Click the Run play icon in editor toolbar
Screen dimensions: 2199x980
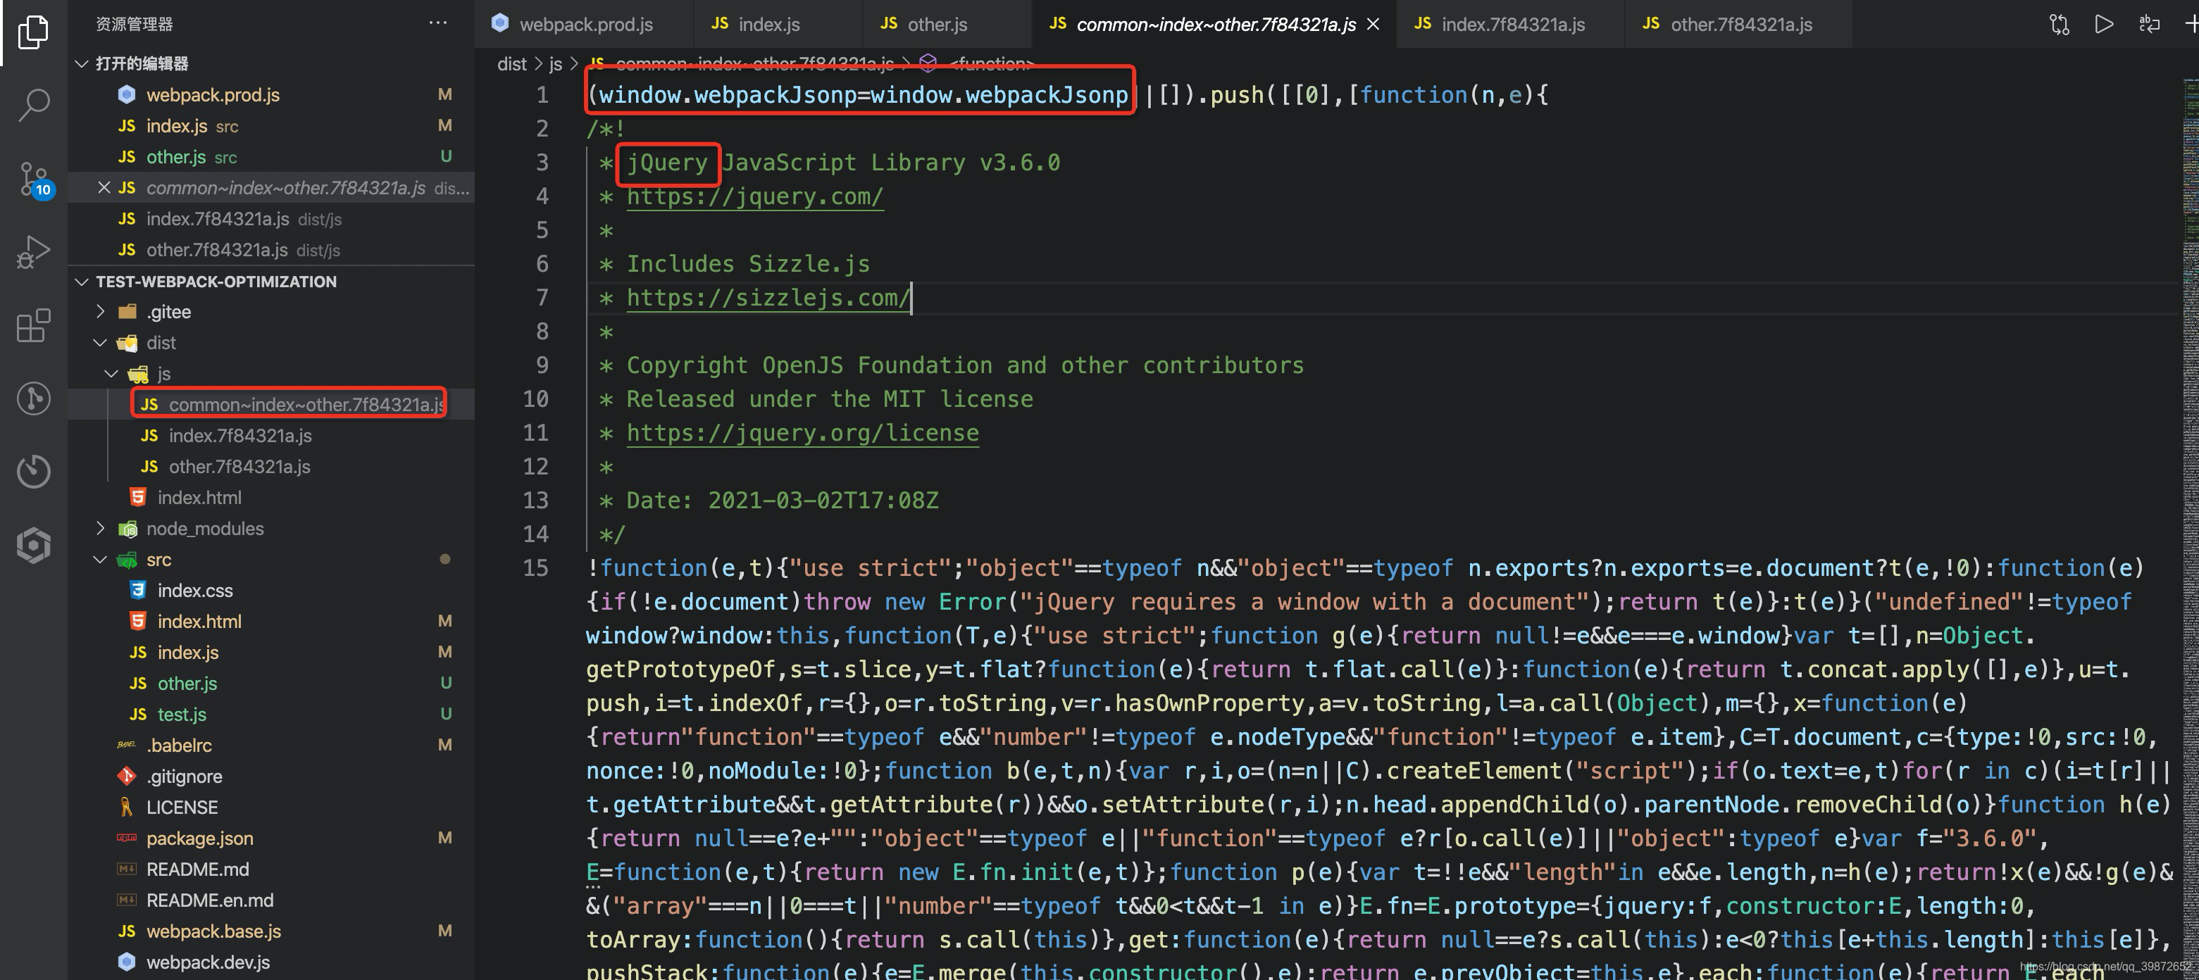pyautogui.click(x=2104, y=24)
